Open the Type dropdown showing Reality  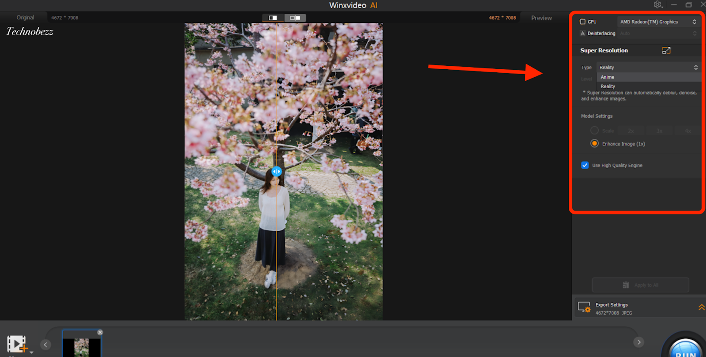(649, 68)
